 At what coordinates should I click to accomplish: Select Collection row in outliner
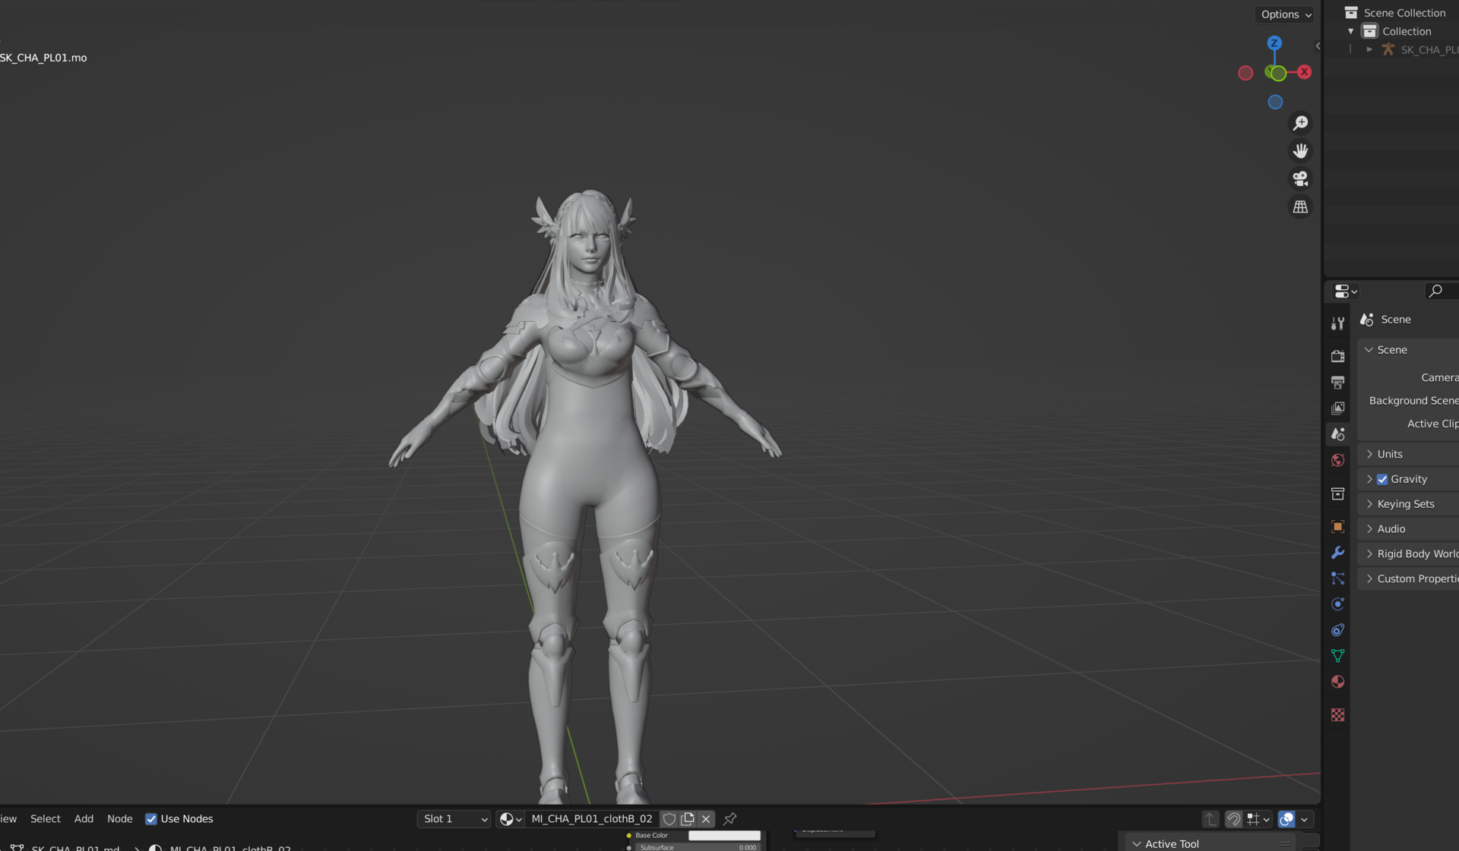point(1407,32)
